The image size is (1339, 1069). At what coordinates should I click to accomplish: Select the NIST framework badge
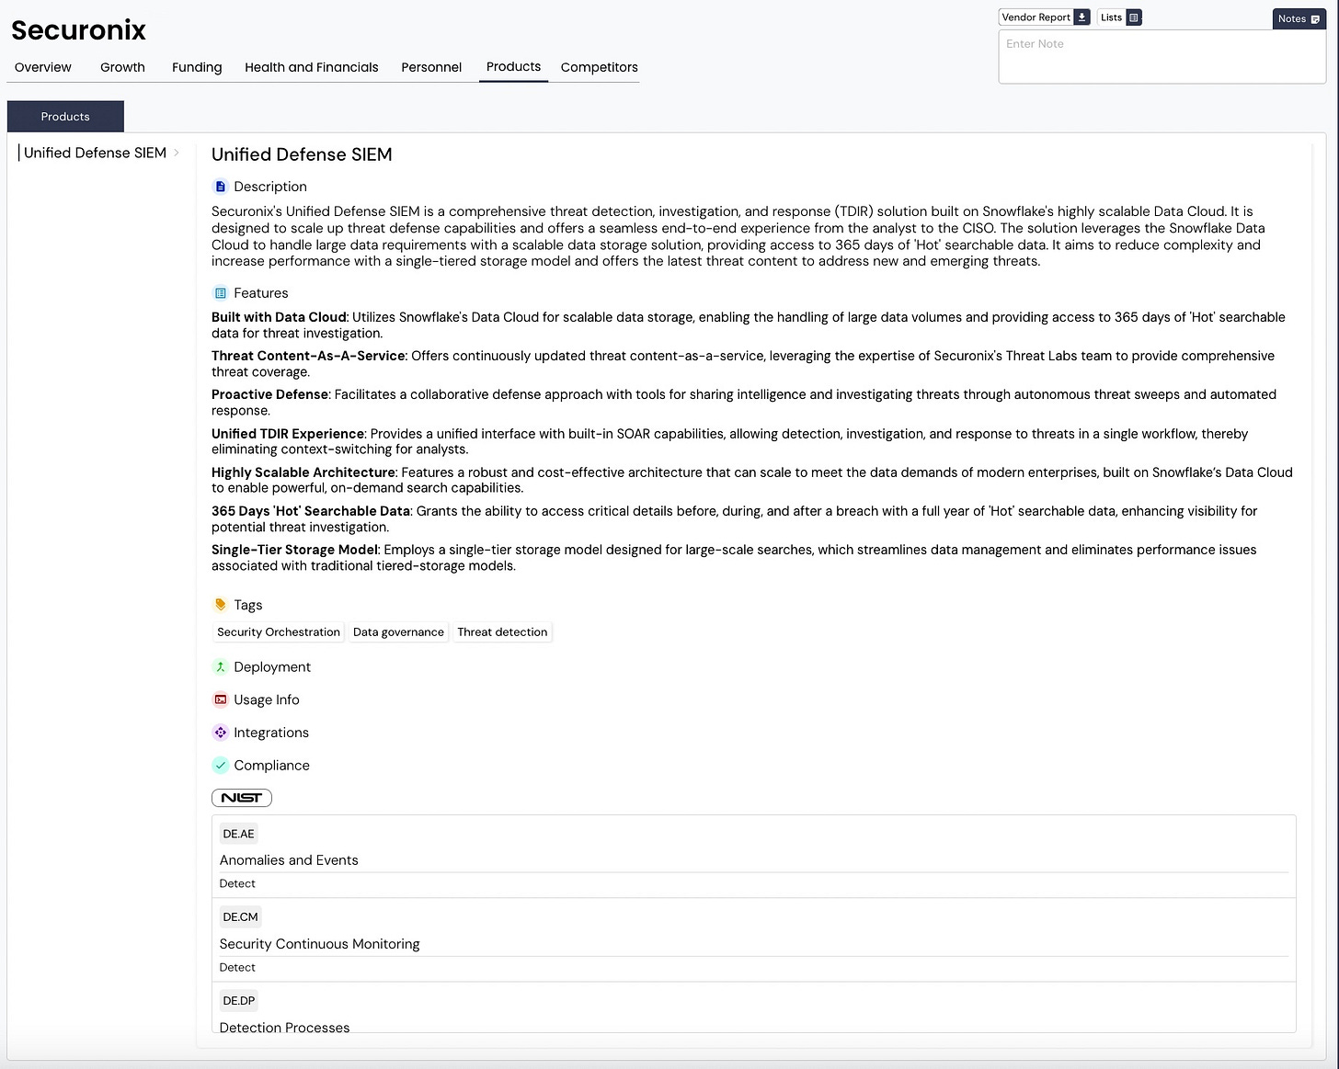coord(242,798)
